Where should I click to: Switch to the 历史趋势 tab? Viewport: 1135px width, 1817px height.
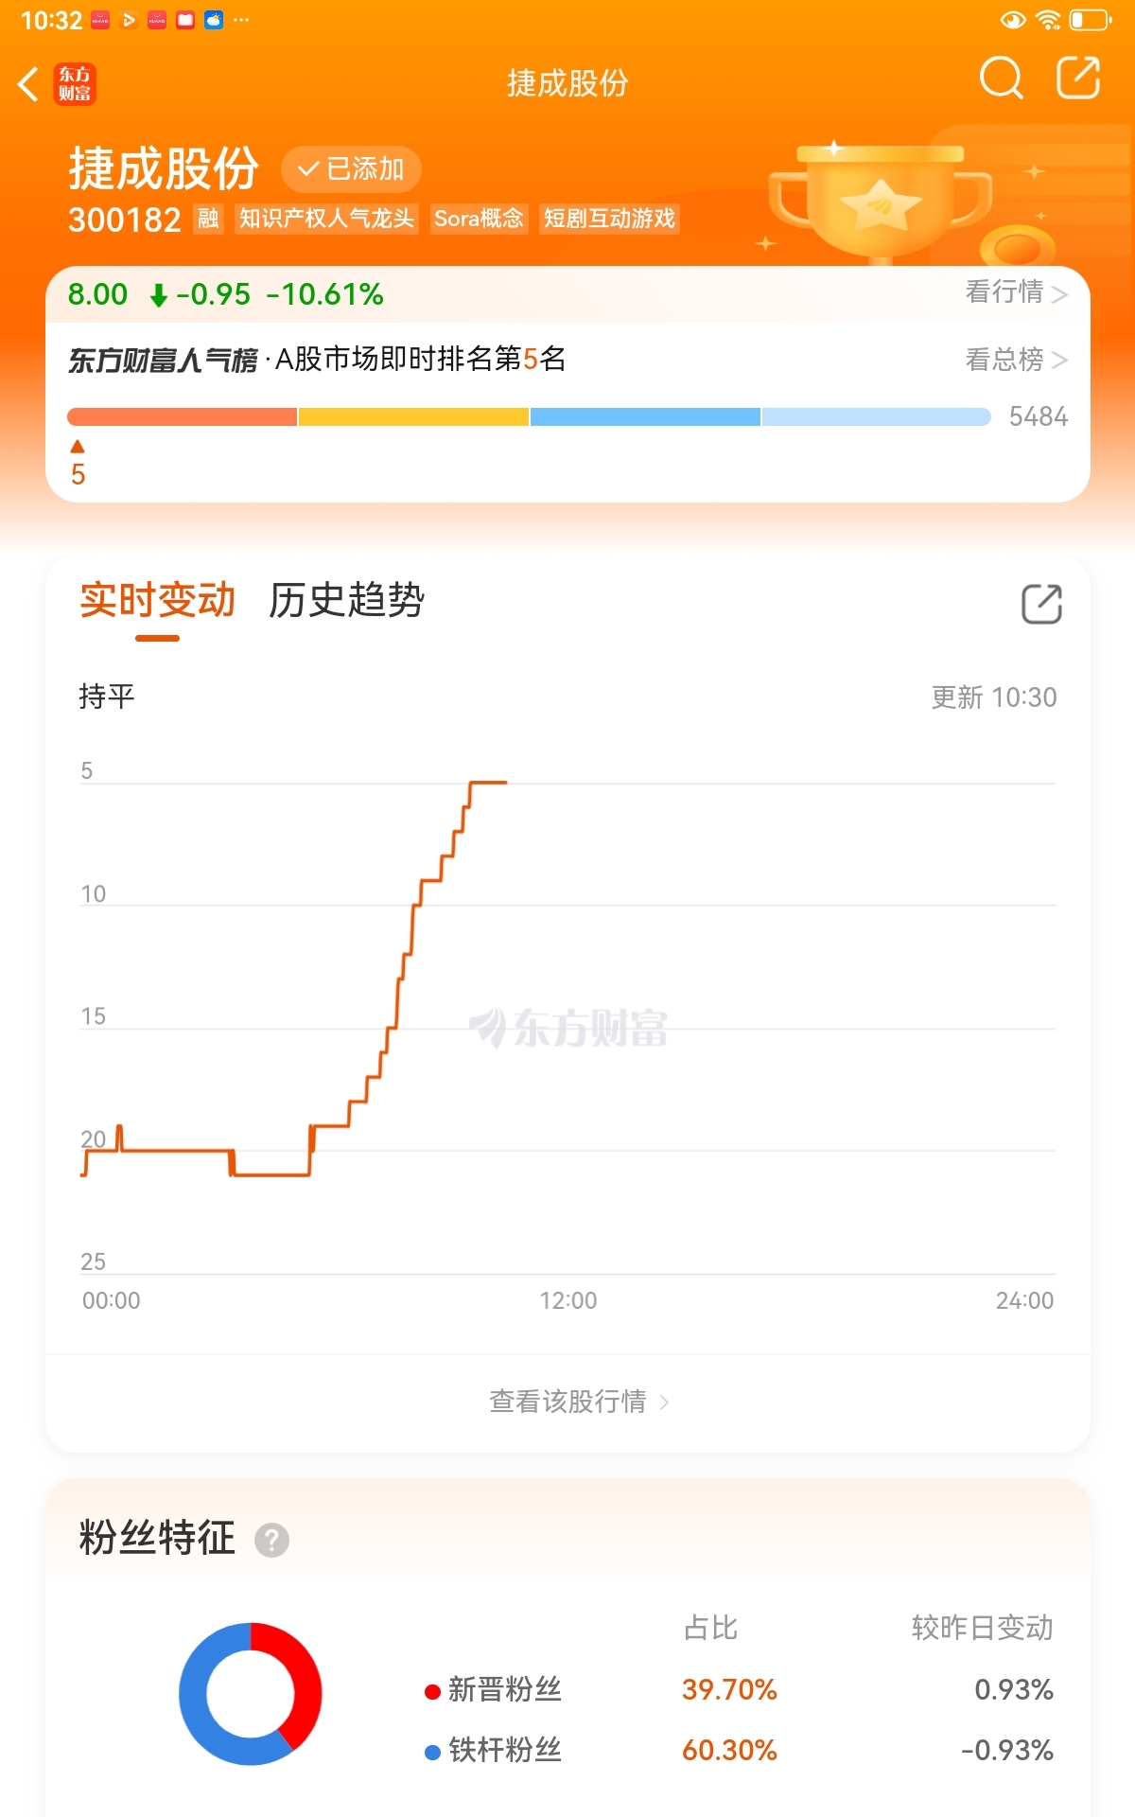346,601
